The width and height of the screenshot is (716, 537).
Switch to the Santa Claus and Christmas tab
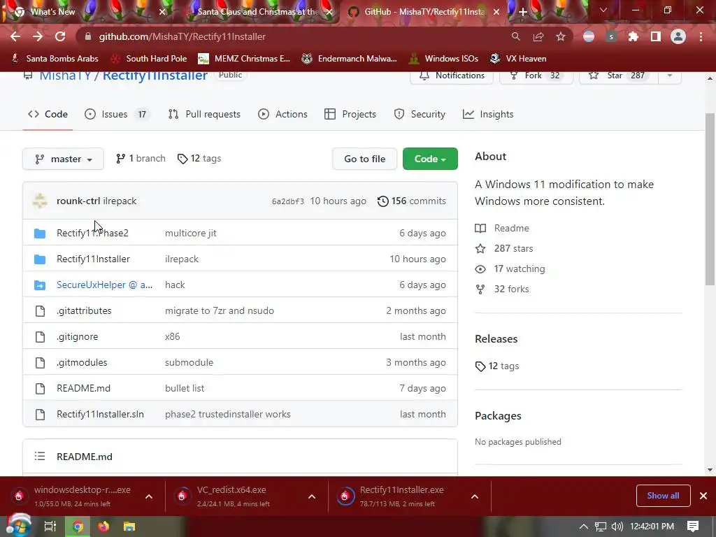pos(258,12)
